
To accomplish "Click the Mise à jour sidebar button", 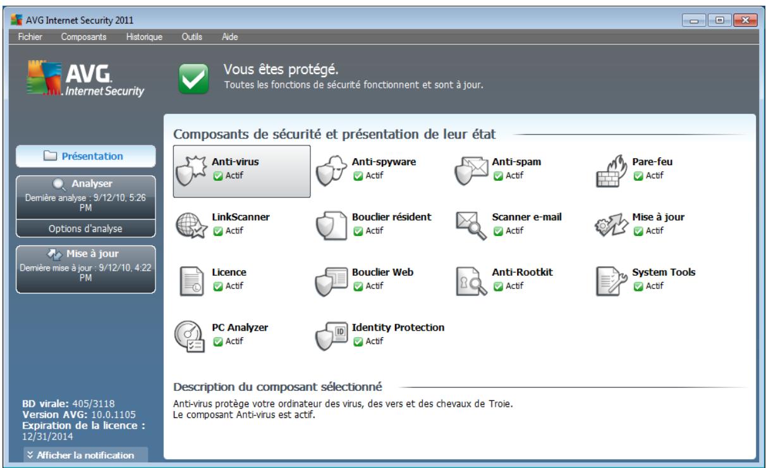I will (85, 269).
